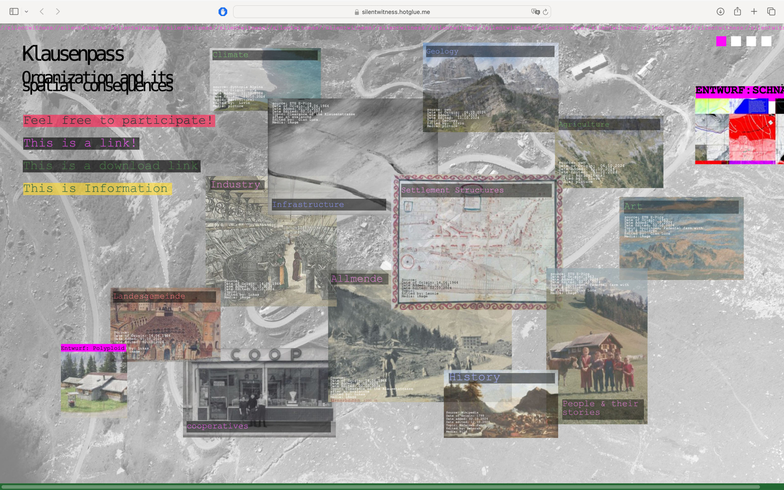This screenshot has height=490, width=784.
Task: Click the green horizontal scrollbar at bottom
Action: click(x=381, y=487)
